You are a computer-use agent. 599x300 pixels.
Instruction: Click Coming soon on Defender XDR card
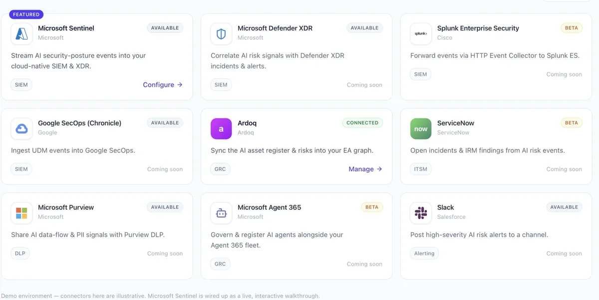click(x=364, y=85)
